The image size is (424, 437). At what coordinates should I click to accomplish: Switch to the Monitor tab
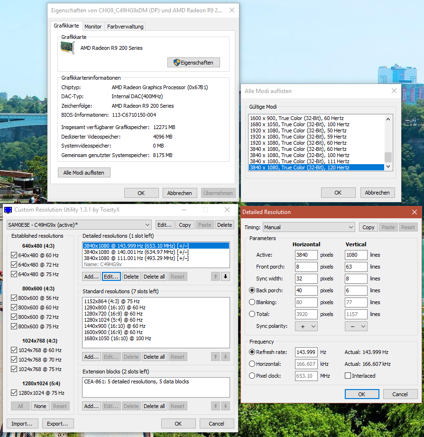93,27
